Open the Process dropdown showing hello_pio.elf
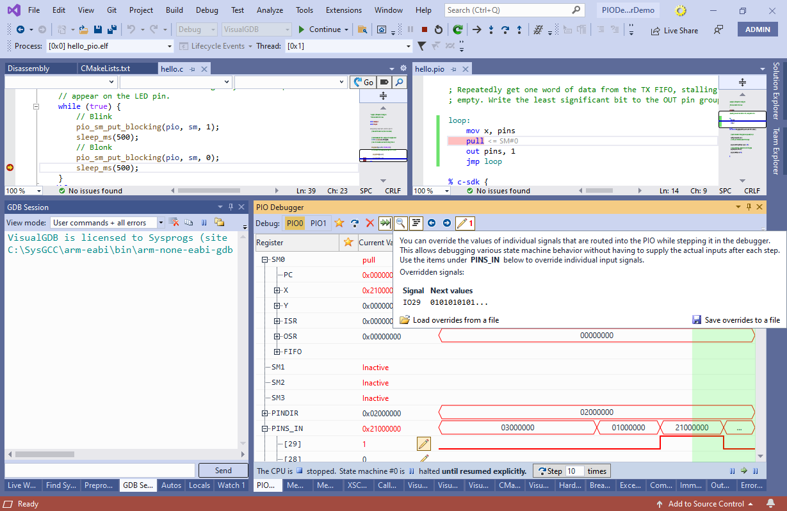The image size is (787, 511). click(x=110, y=46)
